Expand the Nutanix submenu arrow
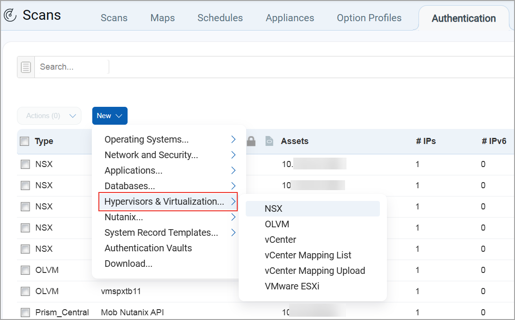This screenshot has width=515, height=320. 233,217
